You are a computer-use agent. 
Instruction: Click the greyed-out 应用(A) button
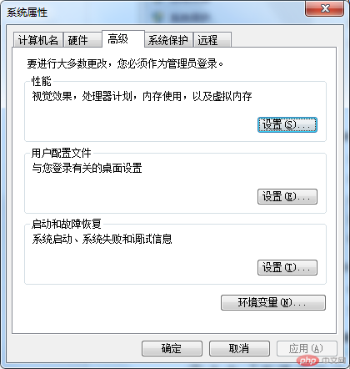click(307, 348)
